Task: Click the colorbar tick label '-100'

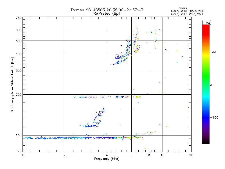Action: (x=214, y=117)
